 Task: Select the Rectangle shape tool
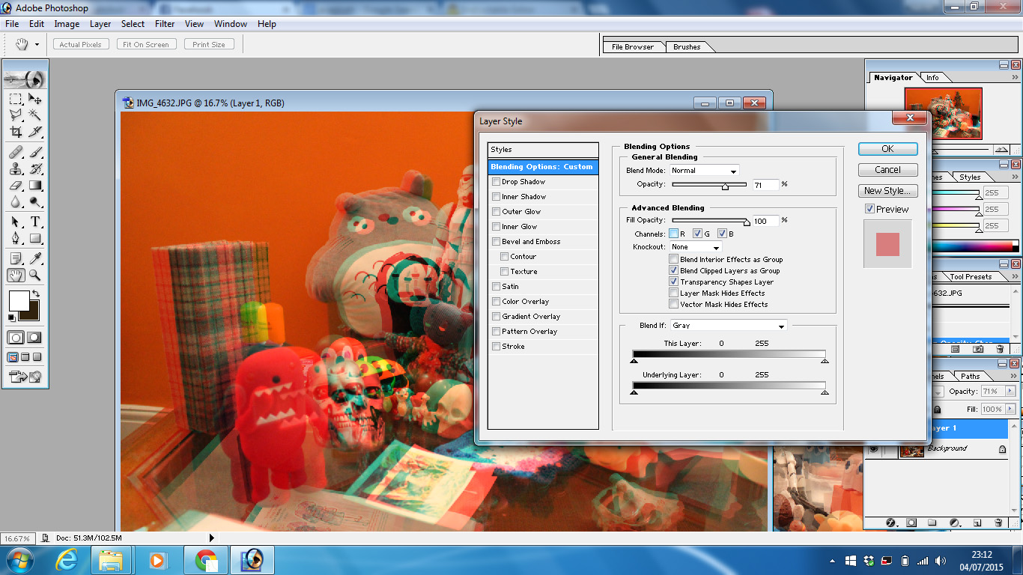click(x=35, y=239)
